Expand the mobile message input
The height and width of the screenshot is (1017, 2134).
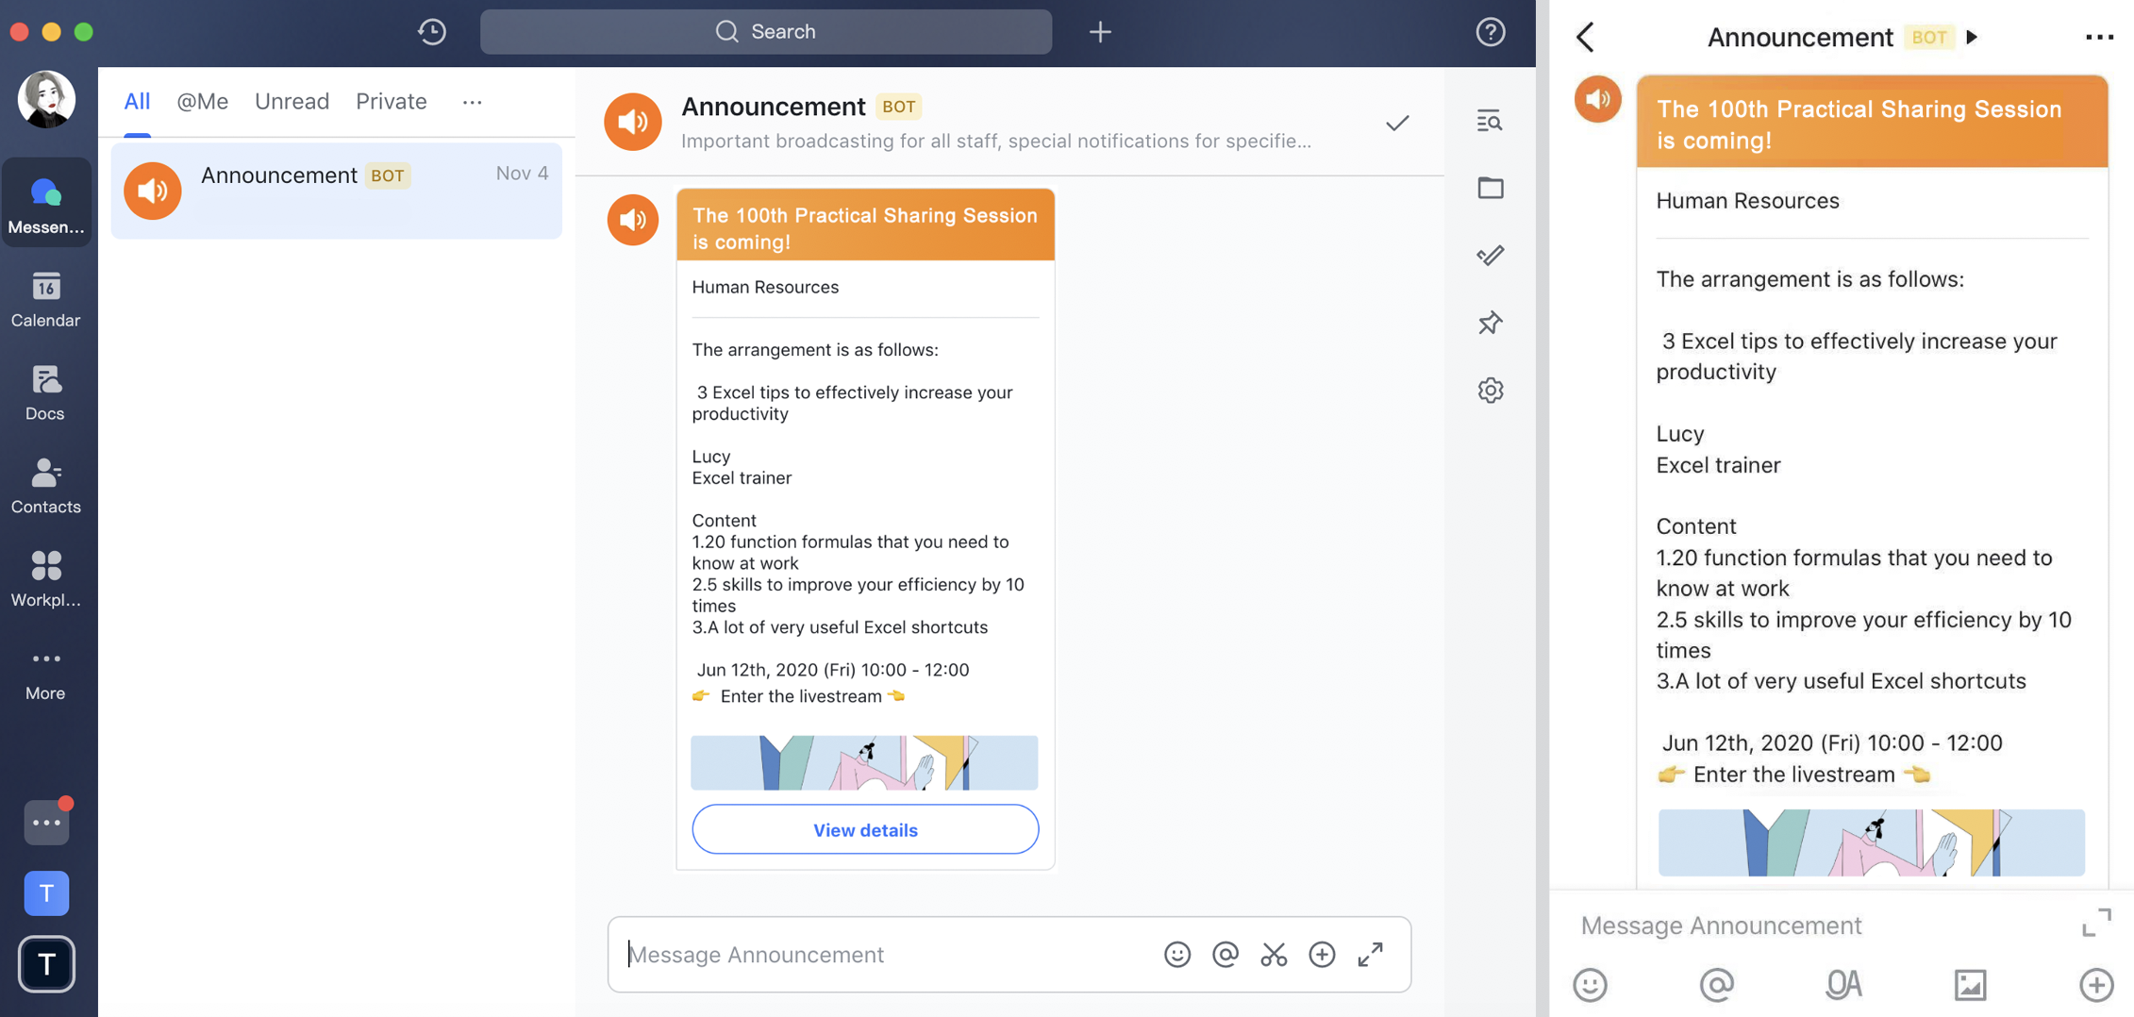(2095, 923)
